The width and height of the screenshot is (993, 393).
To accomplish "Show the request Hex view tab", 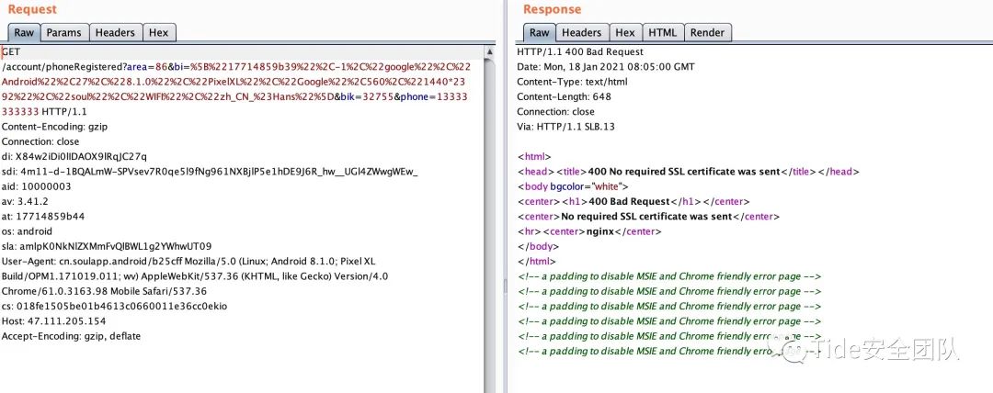I will pos(158,32).
